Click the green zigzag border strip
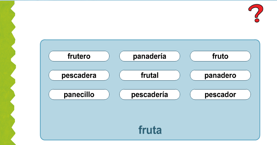277x145 pixels. coord(6,71)
